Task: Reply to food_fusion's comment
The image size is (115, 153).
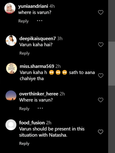Action: point(24,143)
